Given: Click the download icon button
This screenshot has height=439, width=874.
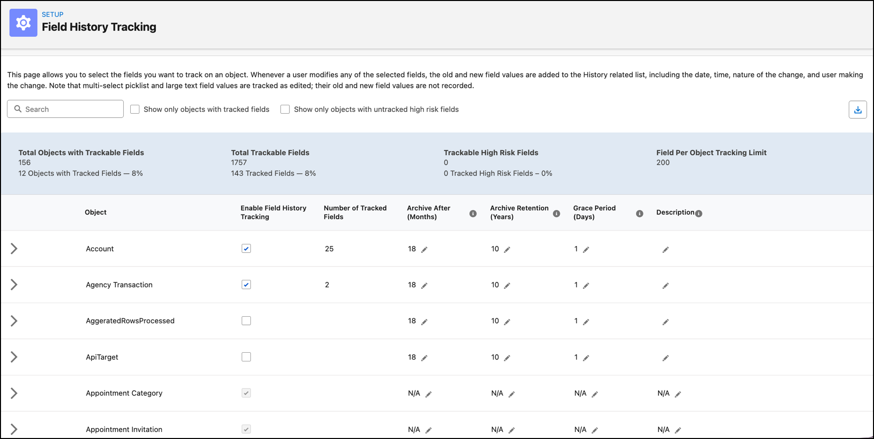Looking at the screenshot, I should point(858,110).
